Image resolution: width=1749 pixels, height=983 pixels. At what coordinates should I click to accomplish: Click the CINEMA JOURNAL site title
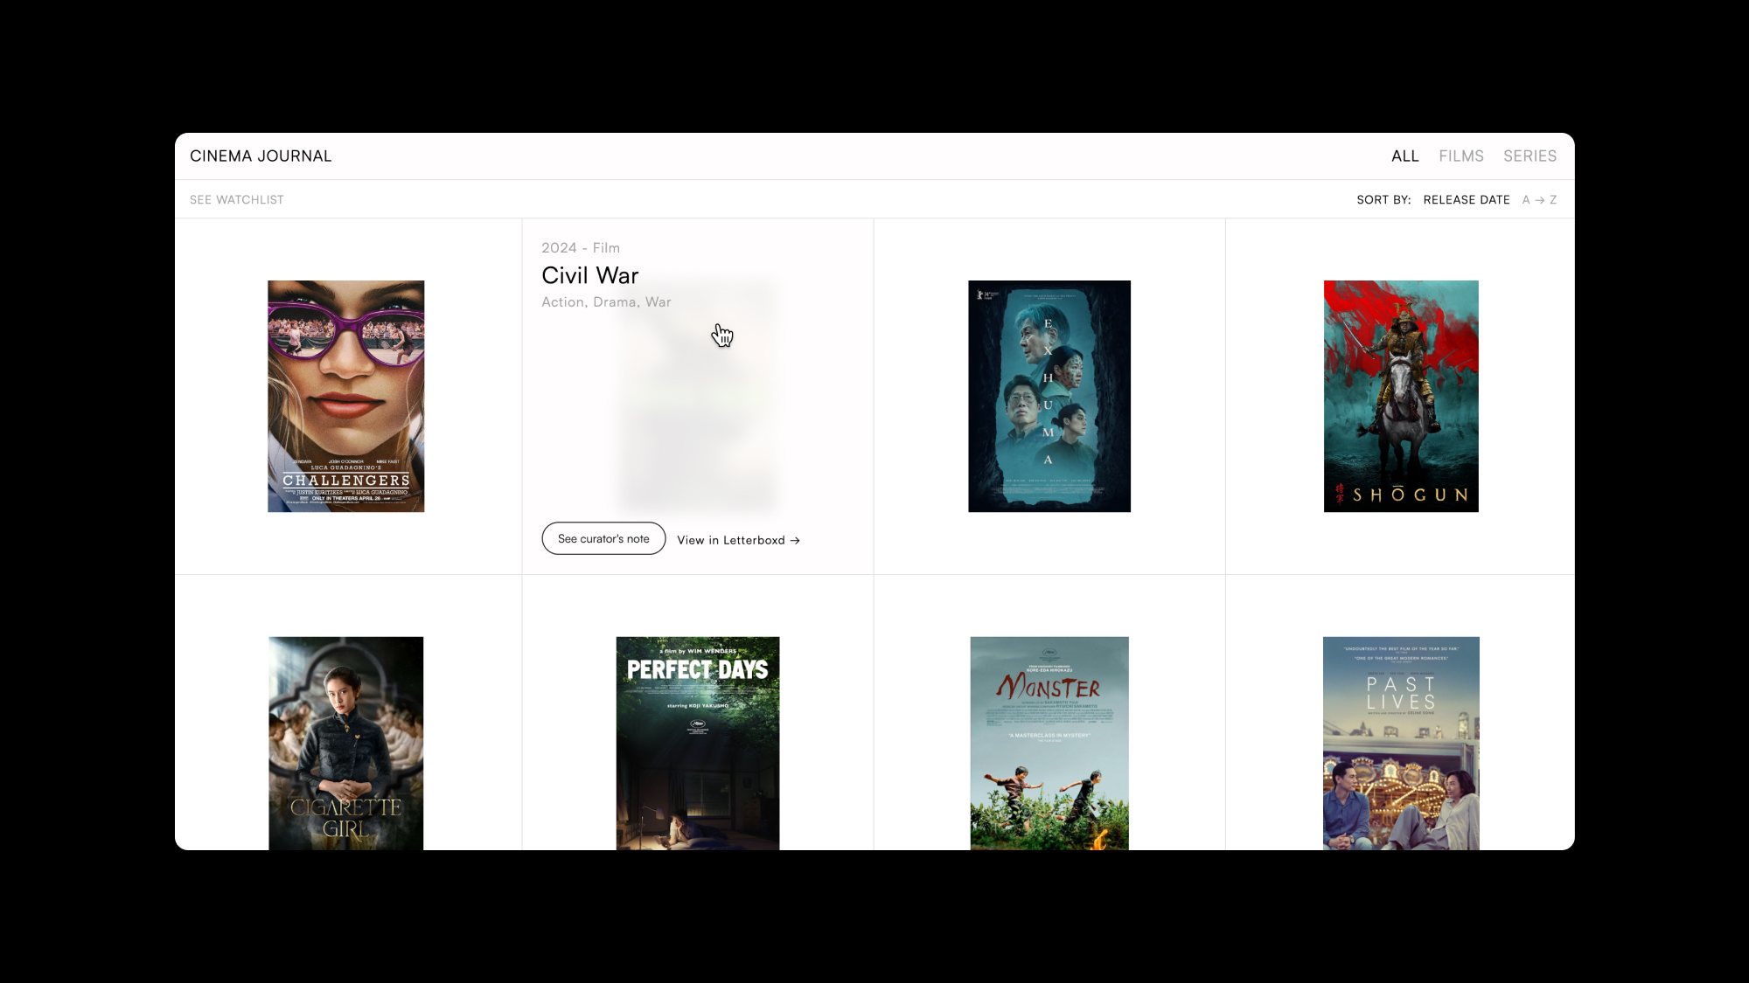click(x=261, y=156)
